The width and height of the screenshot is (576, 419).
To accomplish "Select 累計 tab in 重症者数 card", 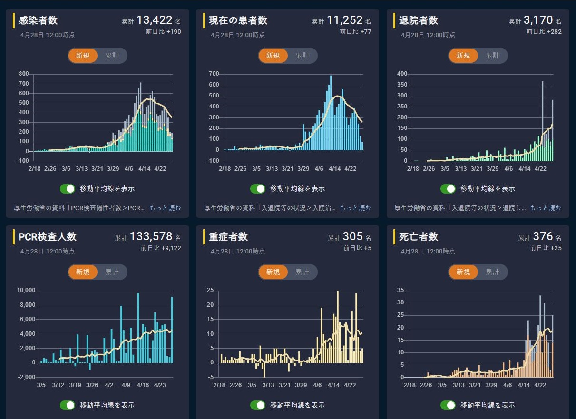I will pos(303,272).
